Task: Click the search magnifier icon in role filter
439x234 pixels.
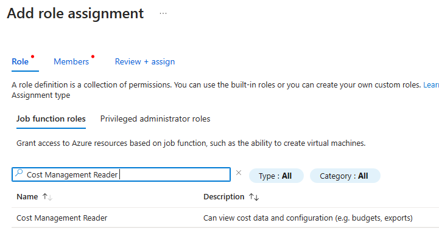Action: pyautogui.click(x=19, y=173)
